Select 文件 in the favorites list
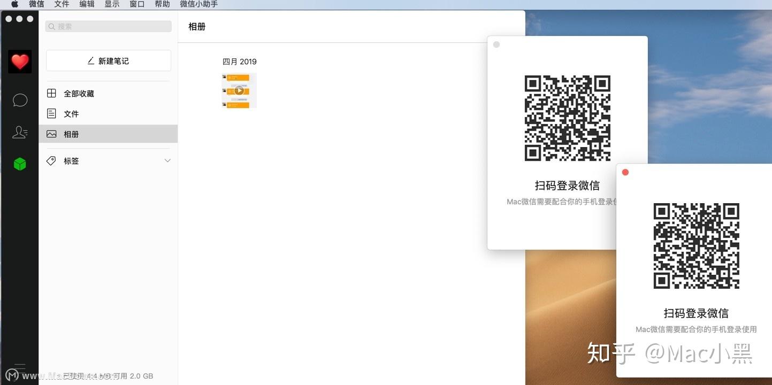 point(108,113)
